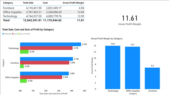Click Technology red Cost bar

46,48
